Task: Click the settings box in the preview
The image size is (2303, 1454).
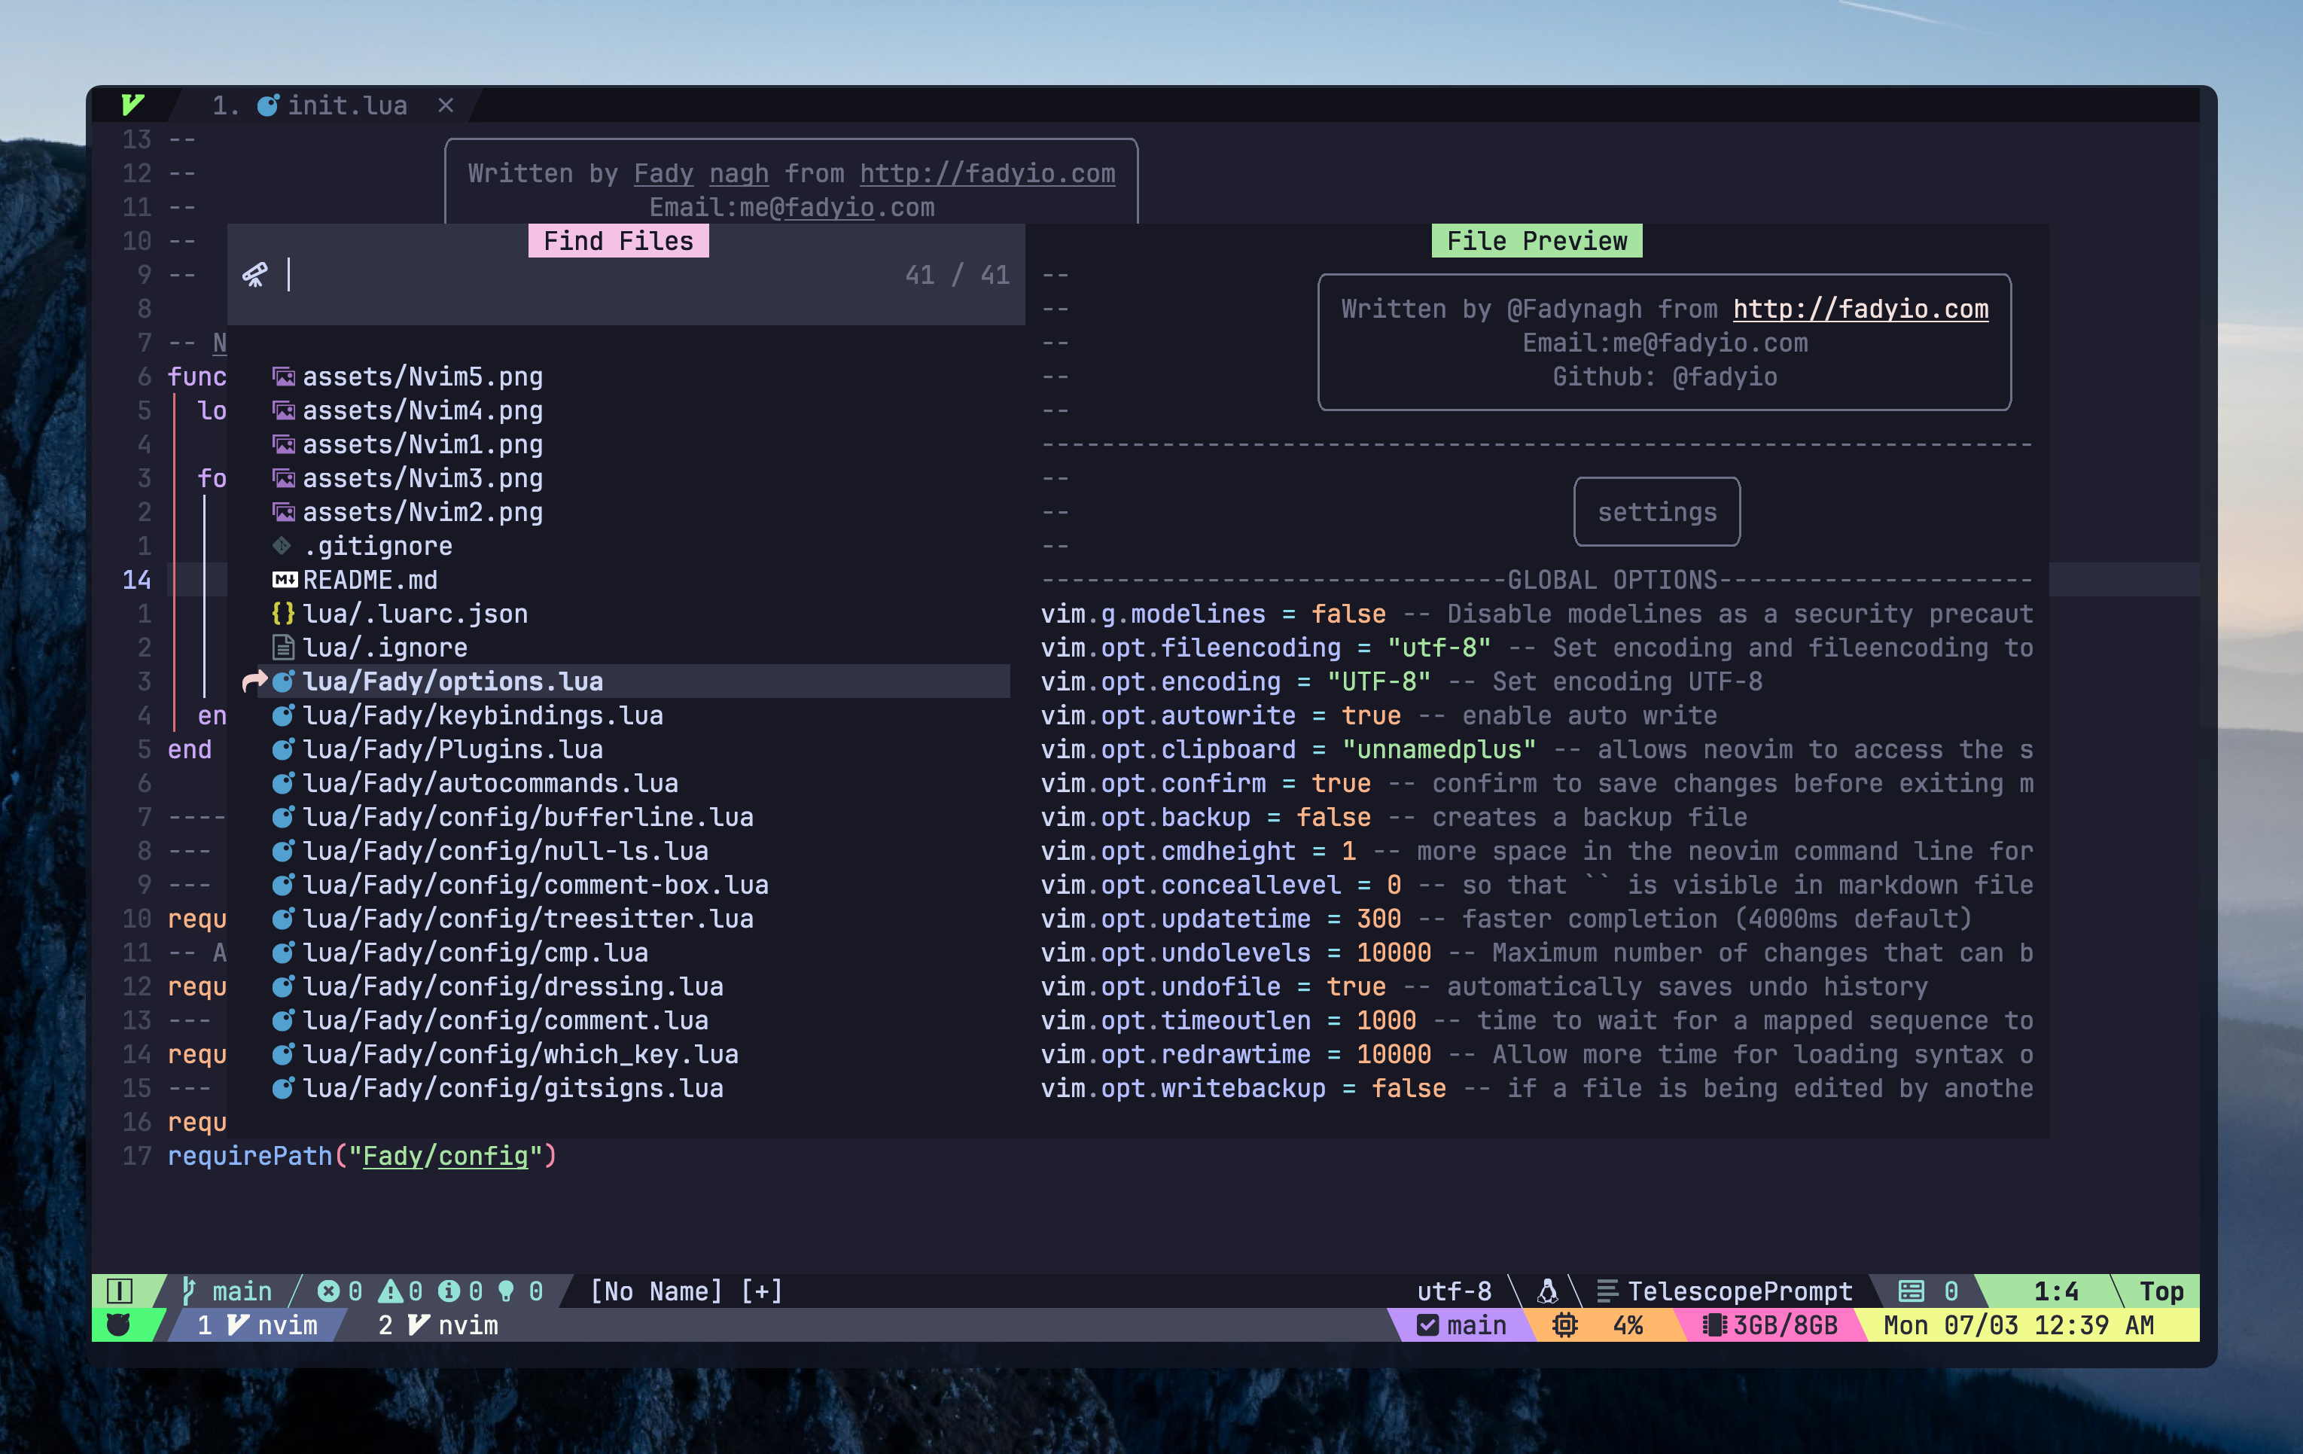Action: [x=1656, y=513]
